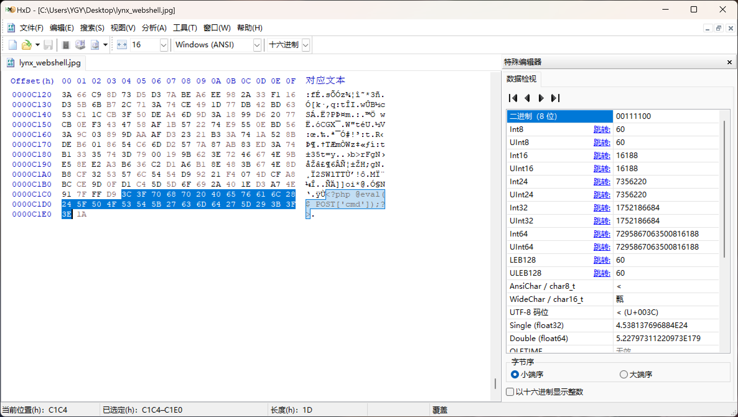Click the bytes-per-row width arrows icon
Viewport: 738px width, 417px height.
coord(122,45)
